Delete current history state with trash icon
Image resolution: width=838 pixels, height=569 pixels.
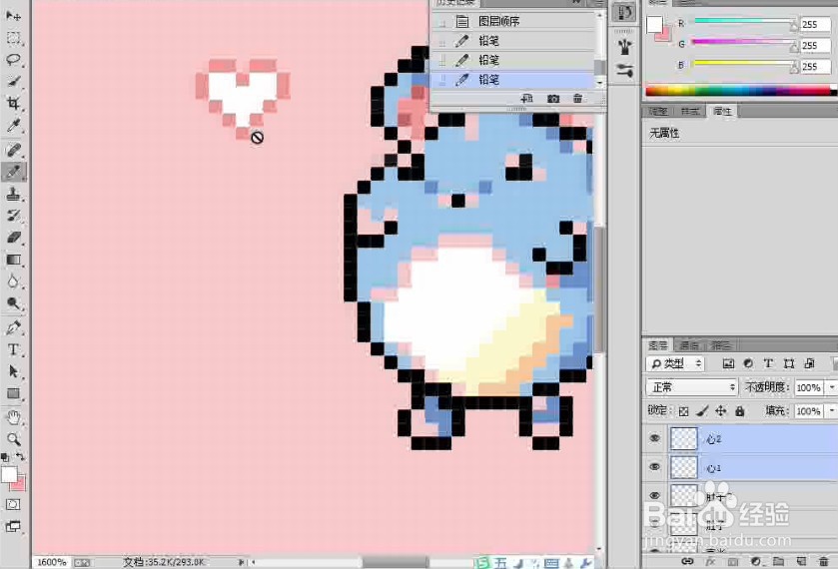pyautogui.click(x=577, y=99)
